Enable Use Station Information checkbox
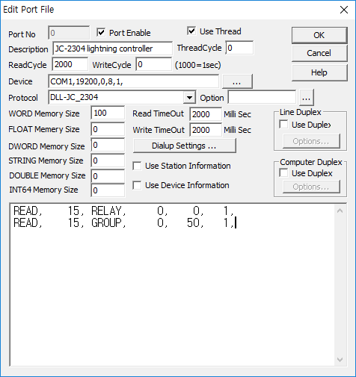356x377 pixels. 137,166
